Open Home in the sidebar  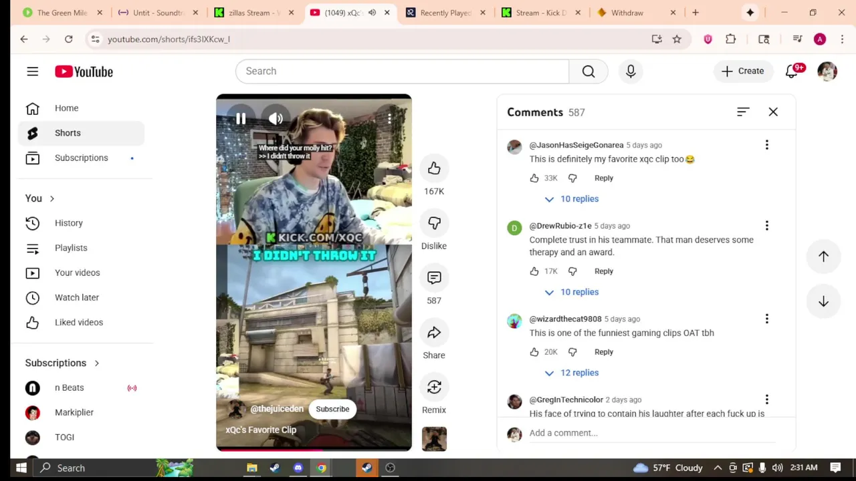pos(82,108)
